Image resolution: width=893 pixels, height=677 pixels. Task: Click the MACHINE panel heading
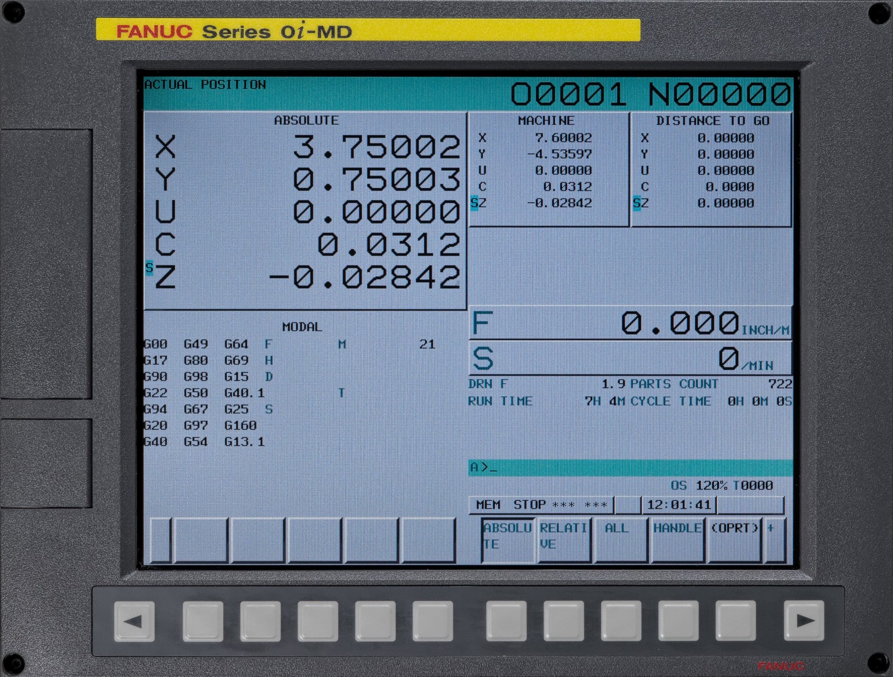coord(546,121)
